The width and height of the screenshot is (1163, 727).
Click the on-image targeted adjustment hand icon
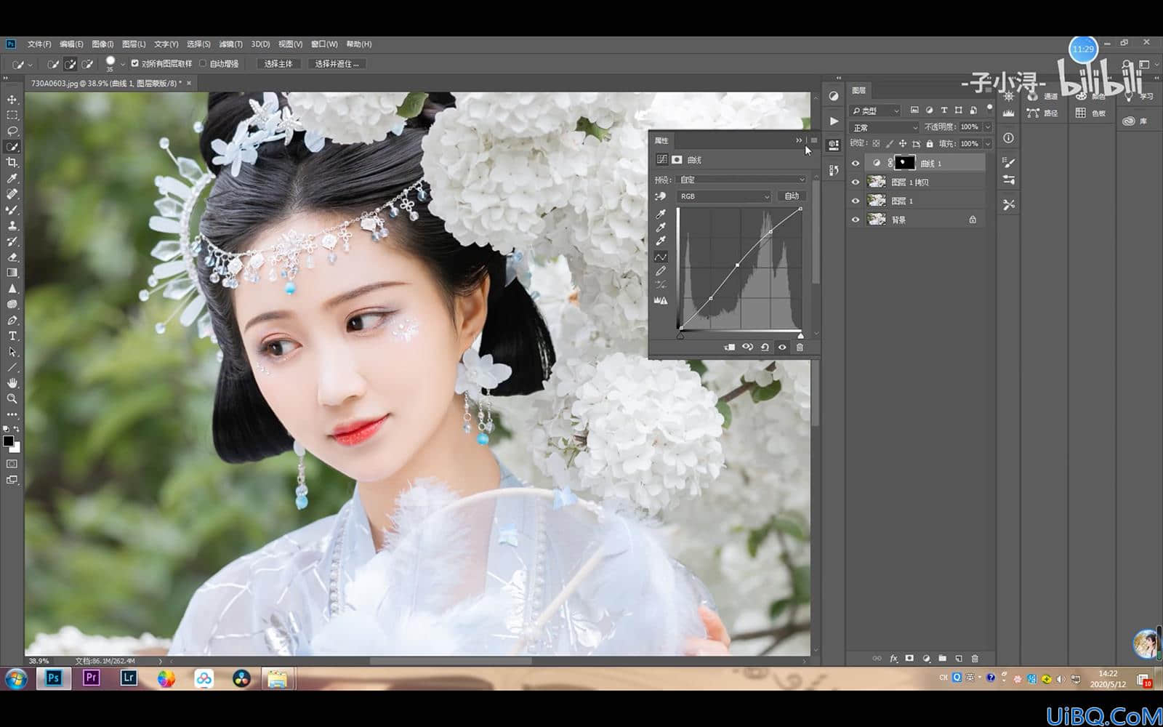click(661, 196)
